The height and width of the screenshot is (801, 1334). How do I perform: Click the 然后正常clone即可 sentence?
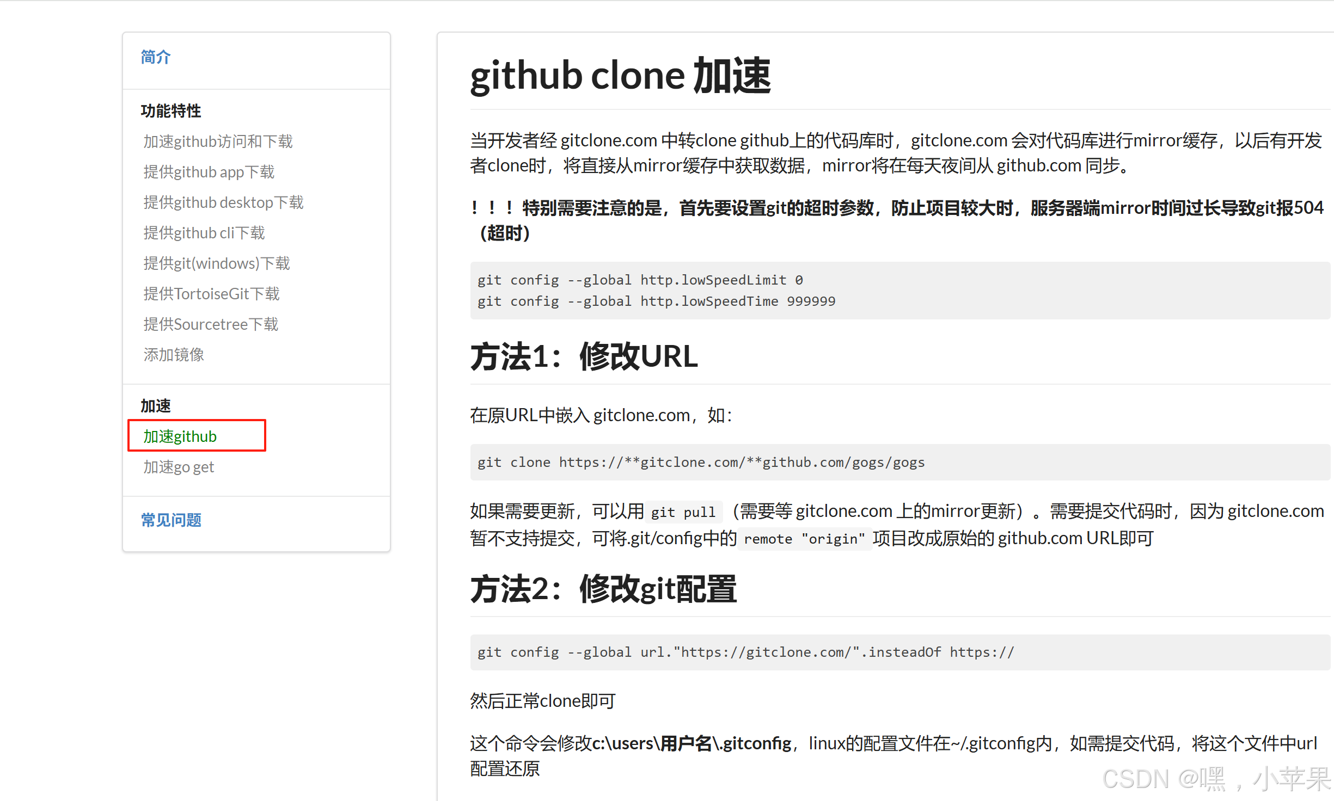click(x=543, y=701)
